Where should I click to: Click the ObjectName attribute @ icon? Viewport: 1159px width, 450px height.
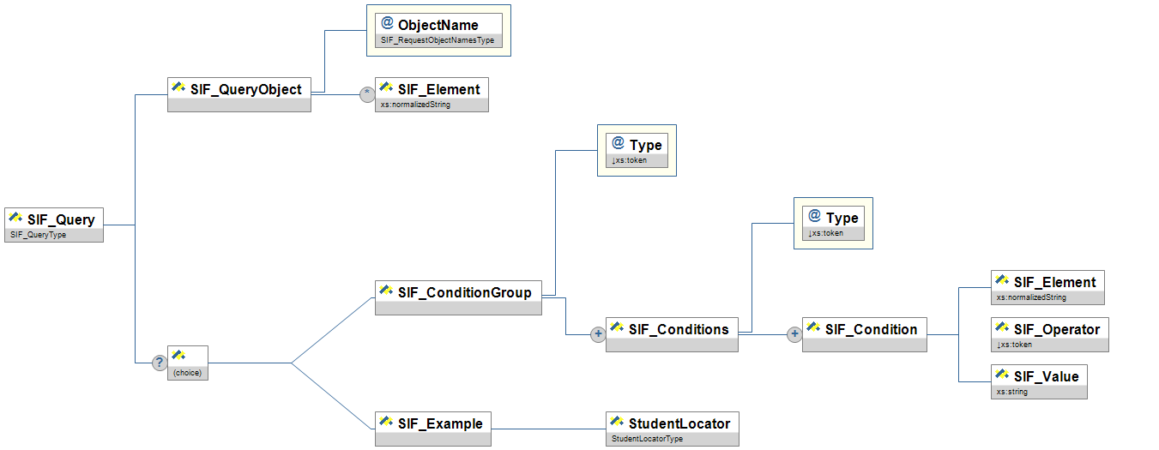(387, 24)
